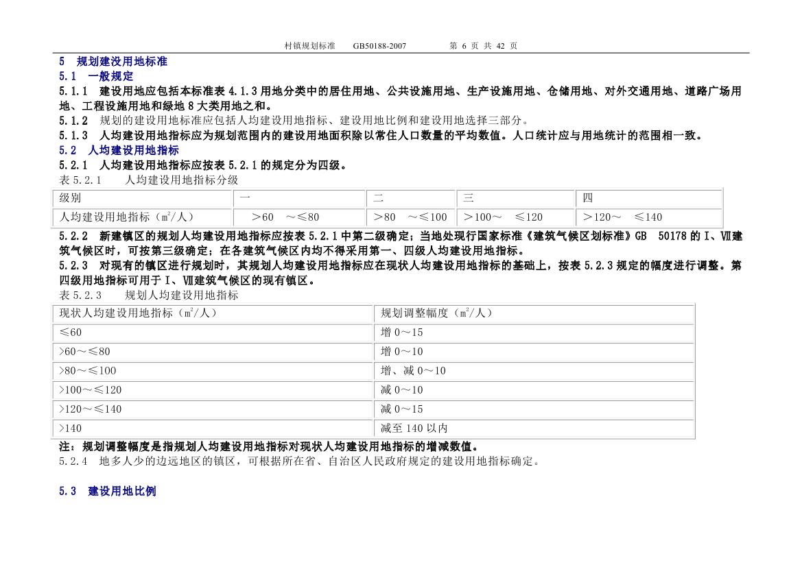Click the cell >120～ ≤140 in table 5.2.1
Image resolution: width=802 pixels, height=567 pixels.
[649, 217]
